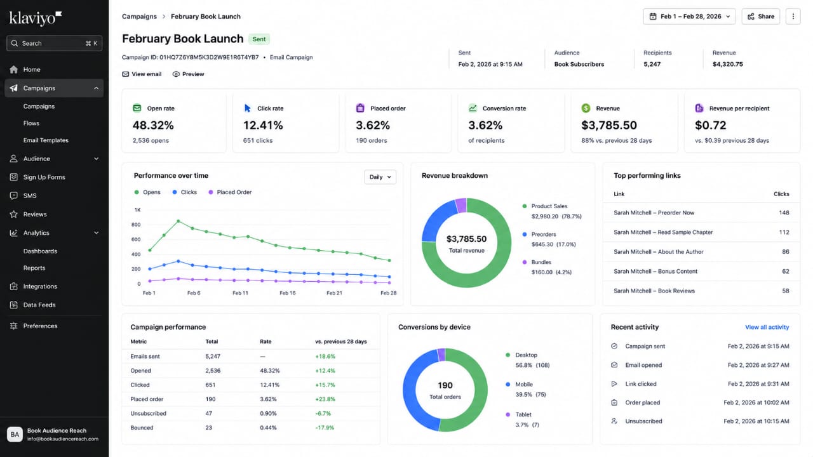
Task: Click the Audience person icon
Action: [13, 159]
